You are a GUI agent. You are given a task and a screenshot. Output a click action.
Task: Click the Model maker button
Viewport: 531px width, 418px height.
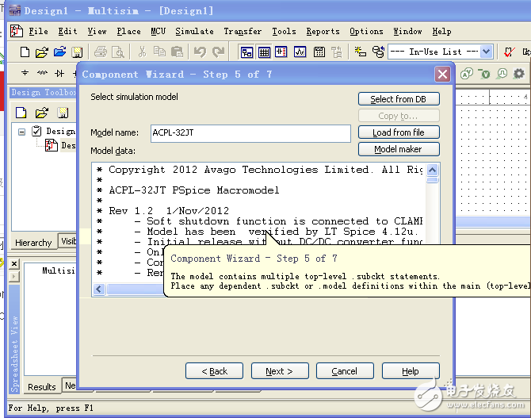(399, 149)
